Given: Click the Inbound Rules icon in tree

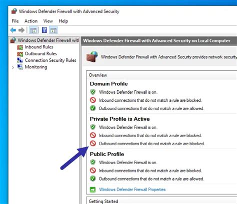Looking at the screenshot, I should click(x=20, y=47).
